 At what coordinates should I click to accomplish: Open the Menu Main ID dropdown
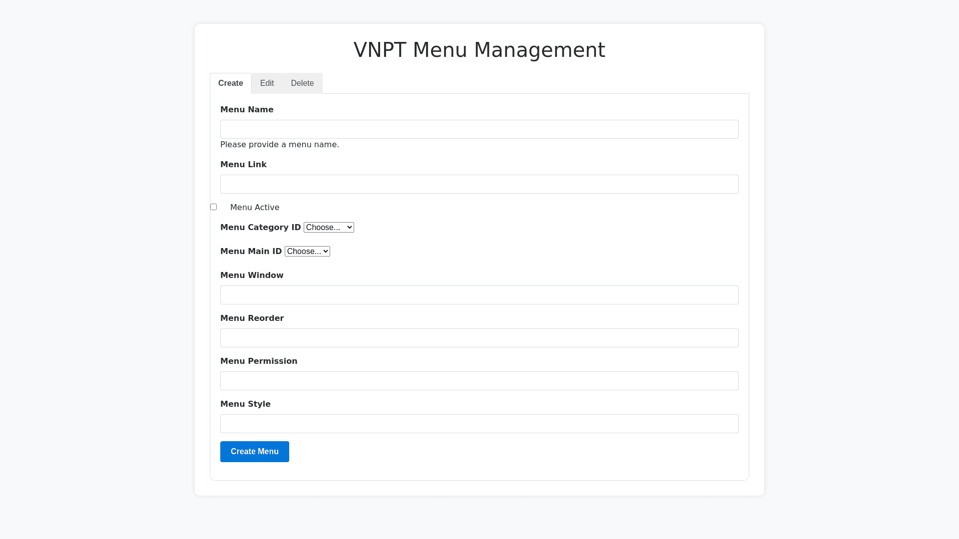(x=307, y=252)
